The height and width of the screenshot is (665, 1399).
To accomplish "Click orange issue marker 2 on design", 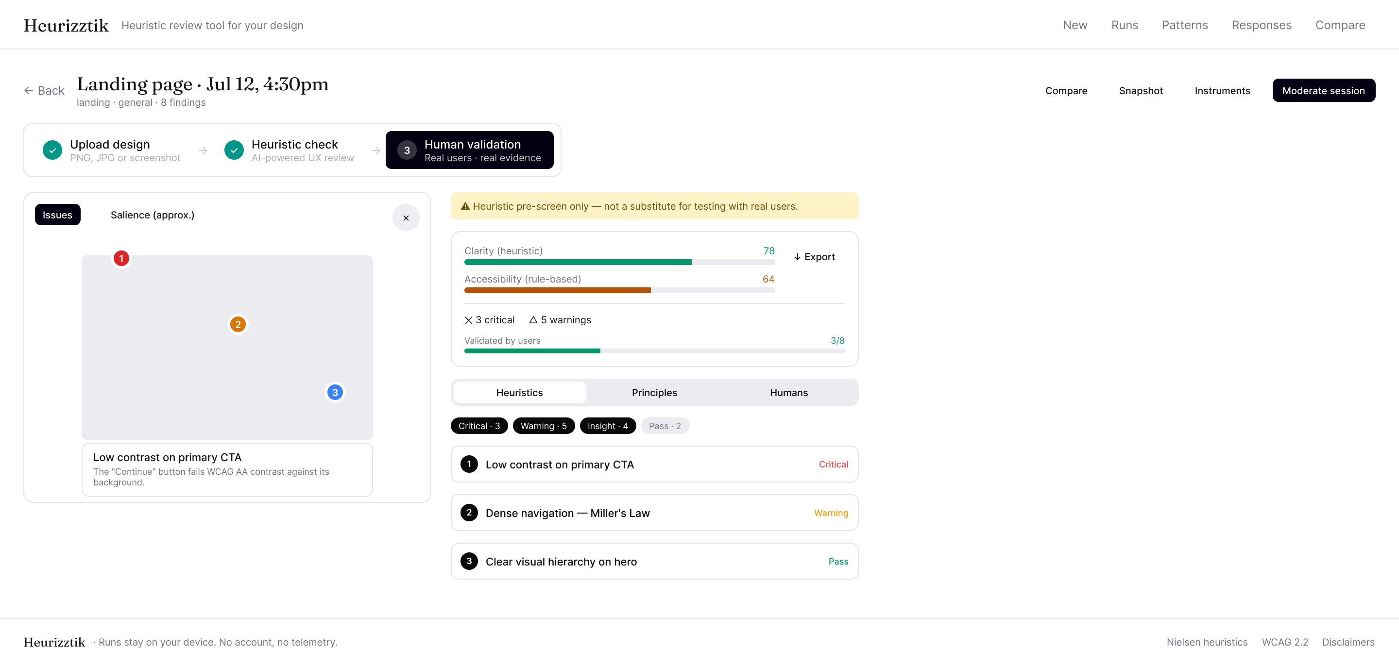I will tap(238, 325).
